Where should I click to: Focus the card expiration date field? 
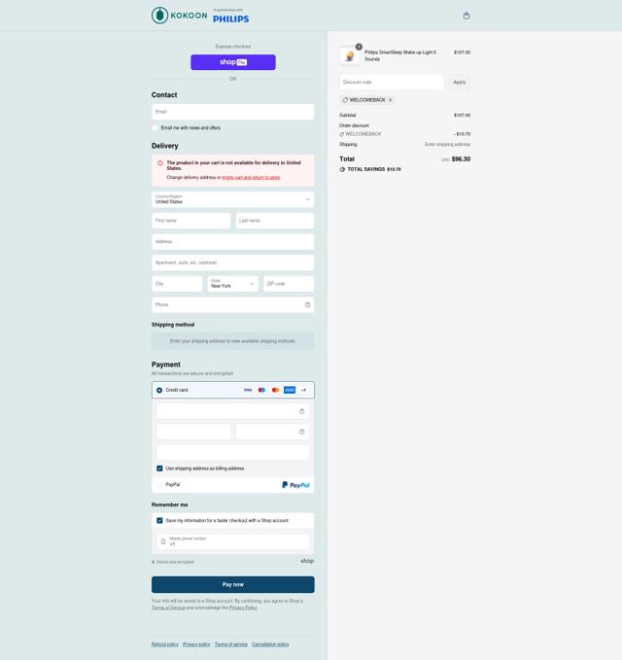(x=193, y=432)
